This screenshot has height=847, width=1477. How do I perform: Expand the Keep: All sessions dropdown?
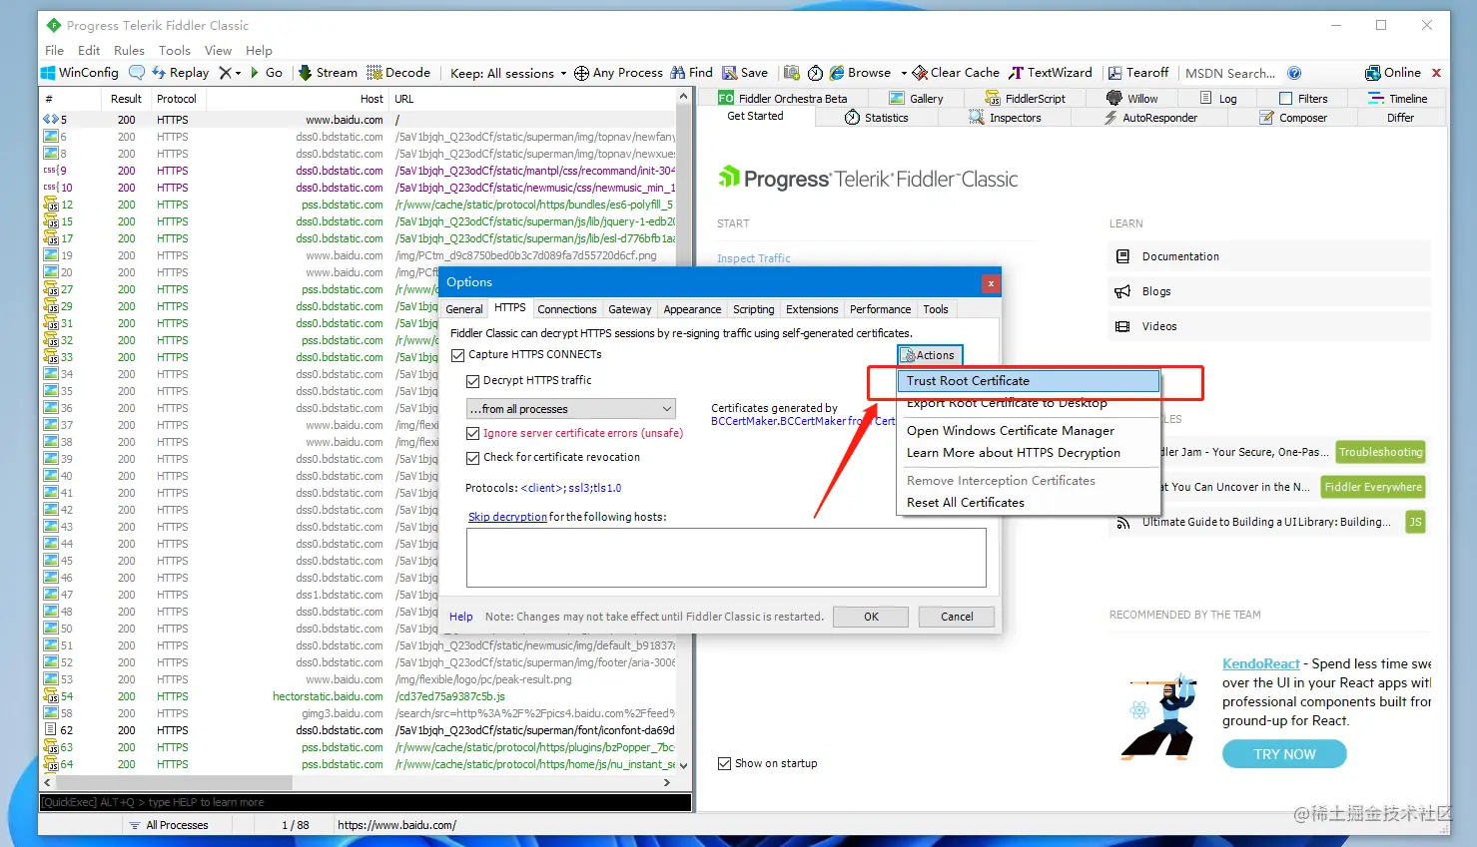pyautogui.click(x=508, y=73)
